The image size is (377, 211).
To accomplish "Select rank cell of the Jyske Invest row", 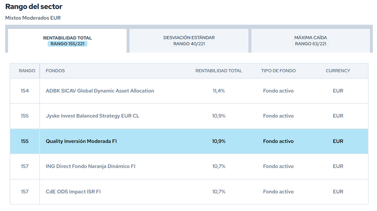I will [25, 116].
